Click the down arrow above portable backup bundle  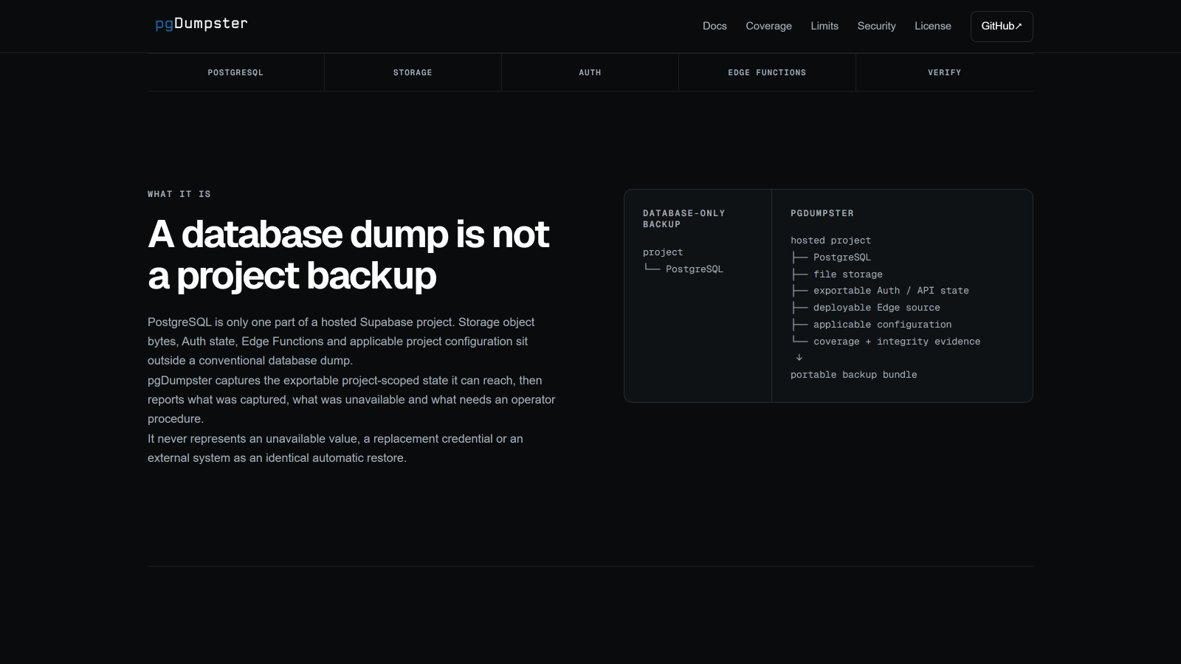click(799, 358)
